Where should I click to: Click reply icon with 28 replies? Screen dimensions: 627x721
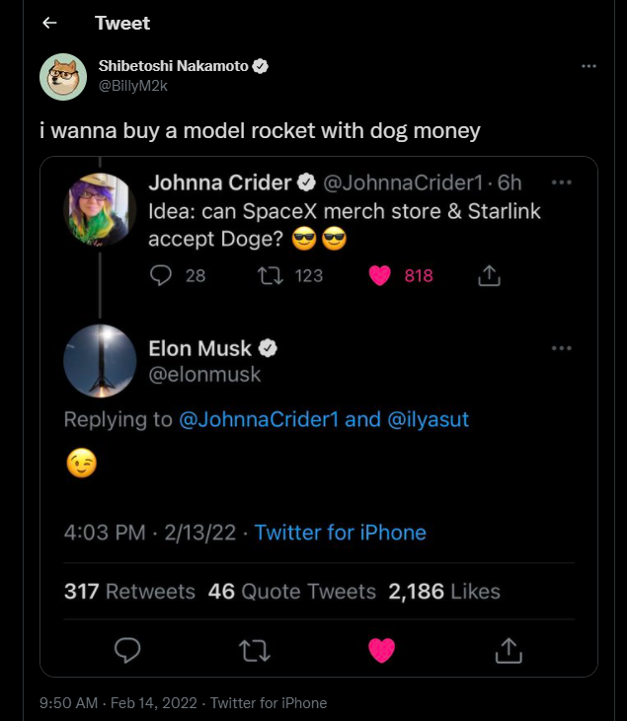tap(162, 276)
